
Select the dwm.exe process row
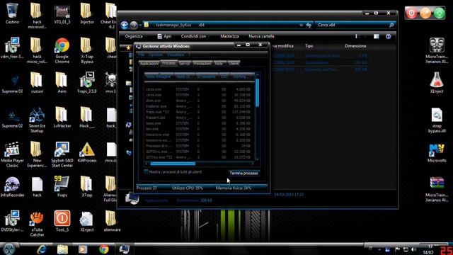199,101
